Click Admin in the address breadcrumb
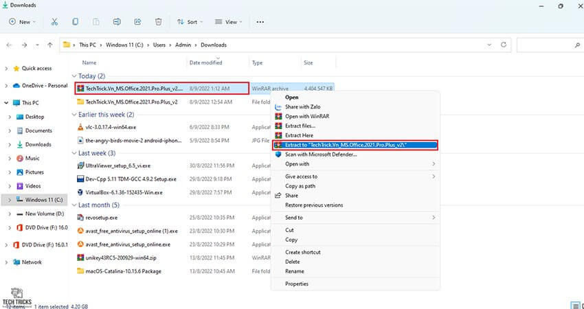584x309 pixels. (183, 45)
